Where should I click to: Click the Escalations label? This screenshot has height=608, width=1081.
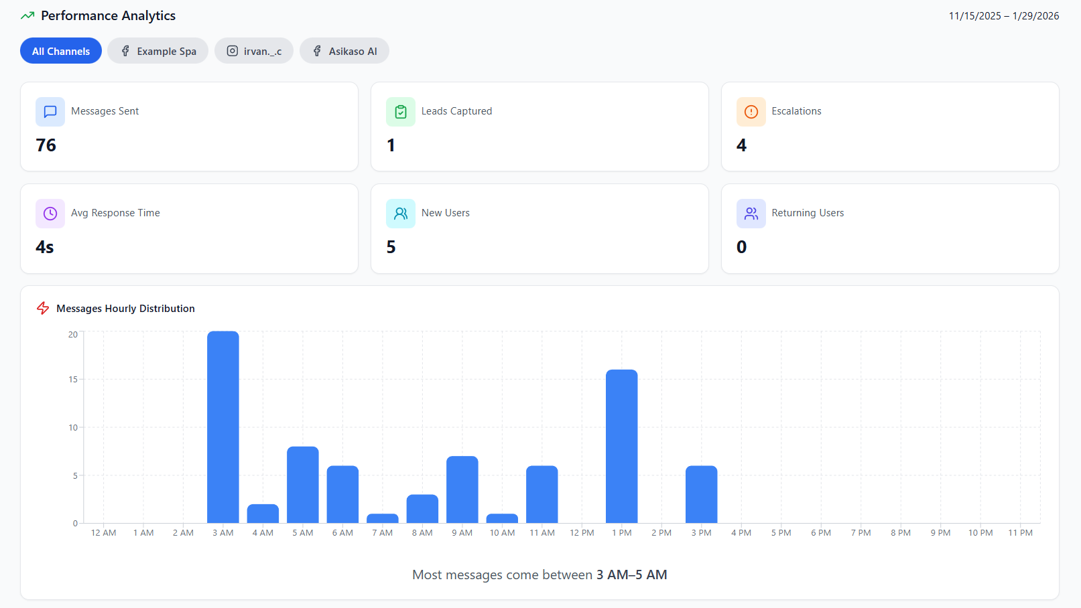point(796,111)
